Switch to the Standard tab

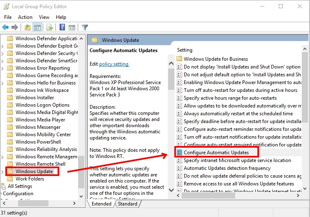[127, 204]
